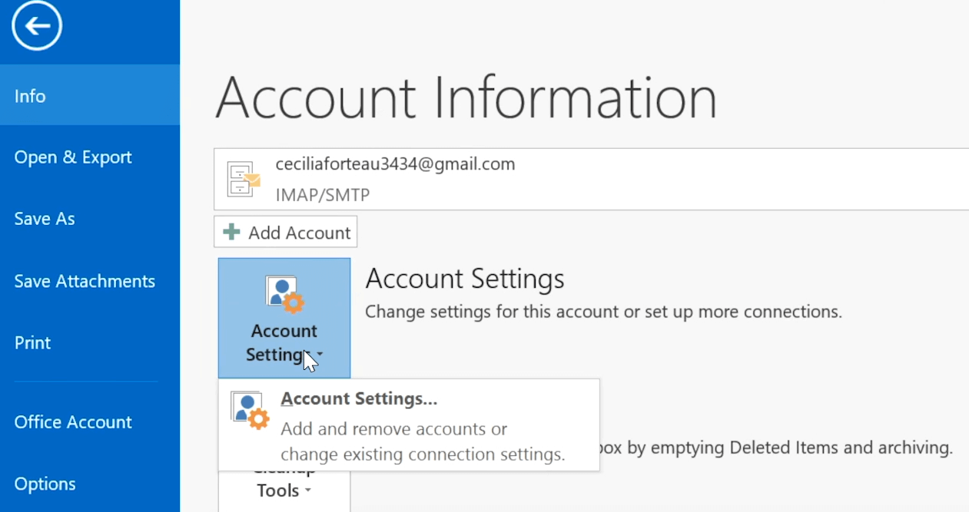Screen dimensions: 969x512
Task: Expand the Cleanup Tools dropdown
Action: point(284,490)
